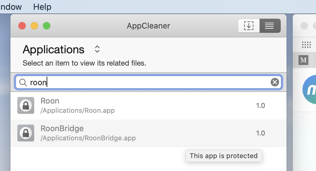
Task: Click the green zoom window button
Action: [47, 26]
